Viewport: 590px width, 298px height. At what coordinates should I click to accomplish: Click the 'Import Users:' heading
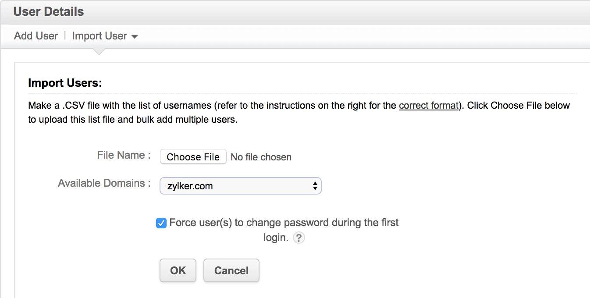[x=65, y=83]
